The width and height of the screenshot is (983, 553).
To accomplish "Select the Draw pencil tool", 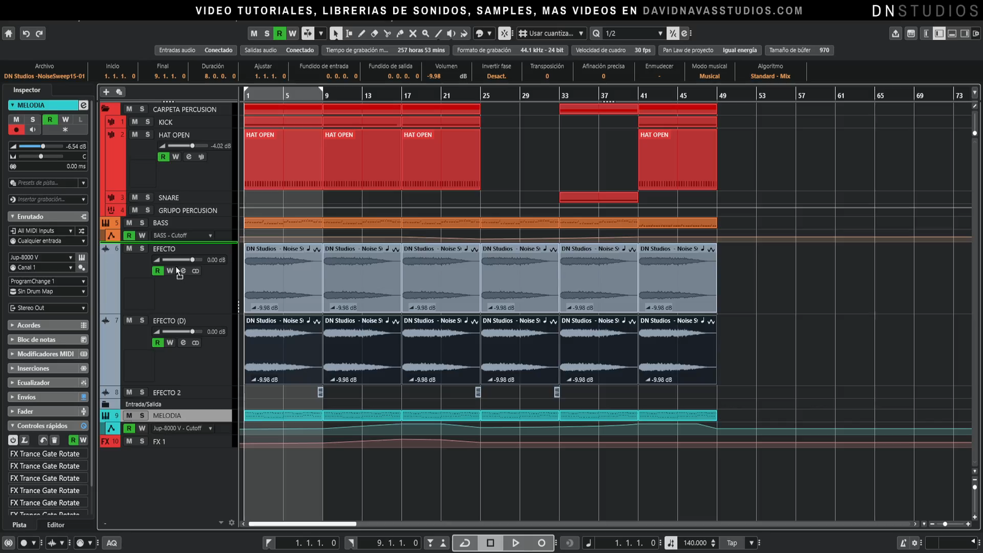I will click(361, 34).
